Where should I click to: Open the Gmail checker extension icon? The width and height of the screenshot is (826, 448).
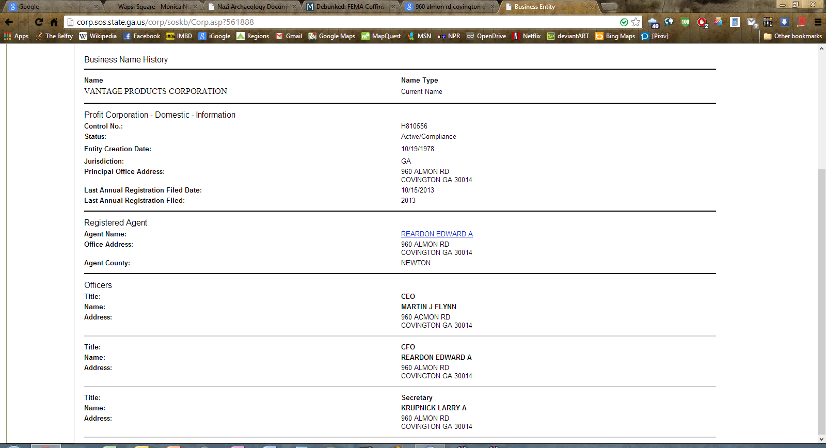coord(752,22)
